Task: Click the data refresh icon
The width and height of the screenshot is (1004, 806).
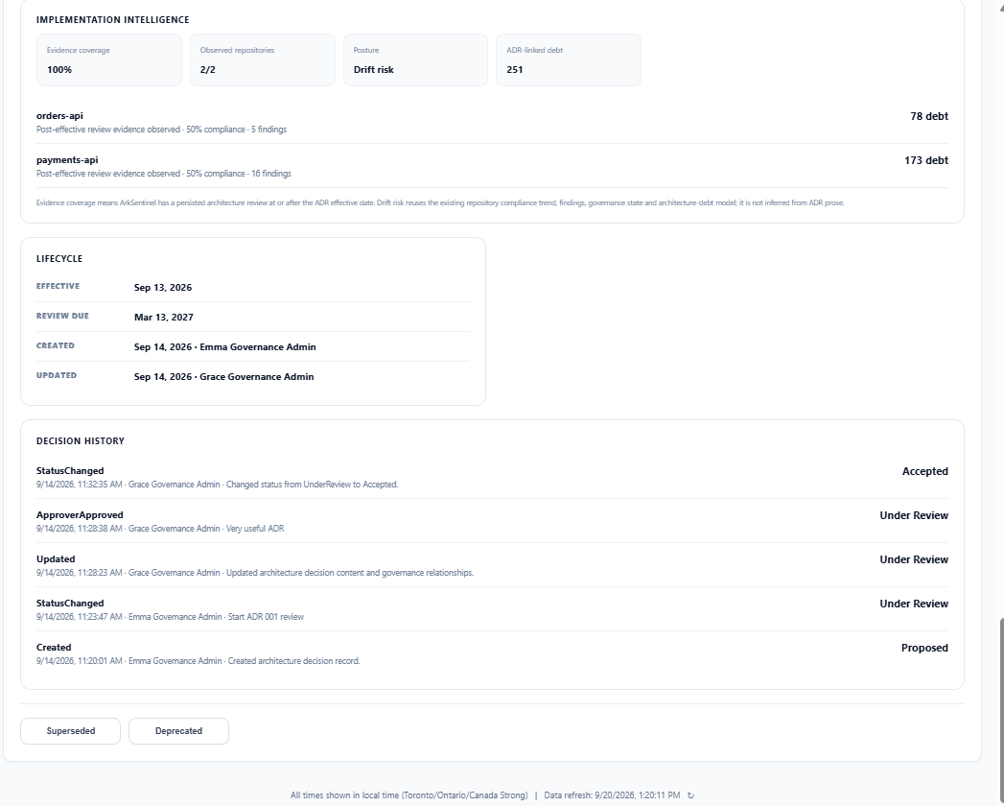Action: click(x=690, y=795)
